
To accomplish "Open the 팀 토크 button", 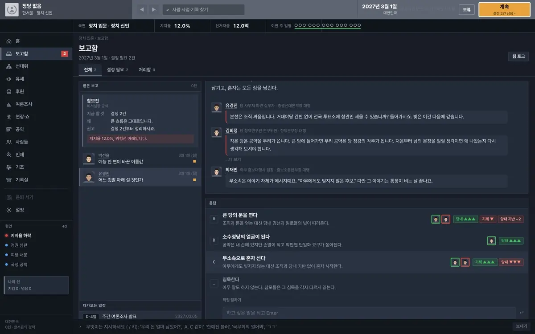I will (519, 56).
